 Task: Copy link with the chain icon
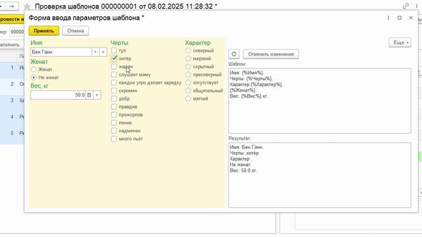click(x=406, y=6)
